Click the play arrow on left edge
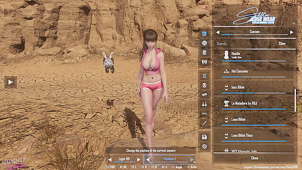302x170 pixels. (x=10, y=82)
